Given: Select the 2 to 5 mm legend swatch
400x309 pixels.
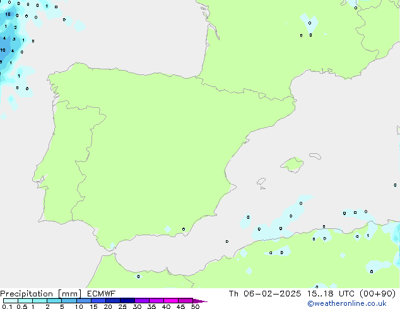Looking at the screenshot, I should coord(54,301).
